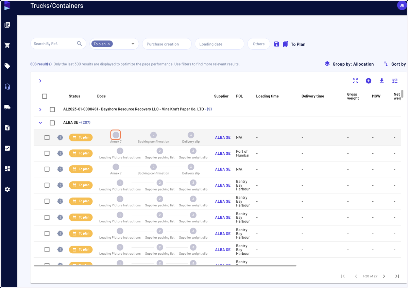Click the add plus circle icon
This screenshot has height=288, width=408.
coord(369,81)
